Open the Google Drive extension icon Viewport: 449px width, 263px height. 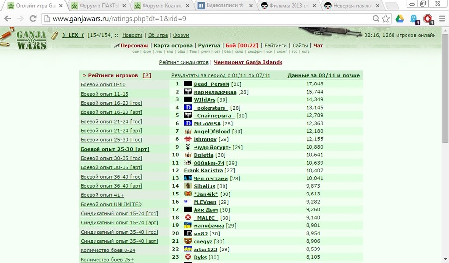399,19
